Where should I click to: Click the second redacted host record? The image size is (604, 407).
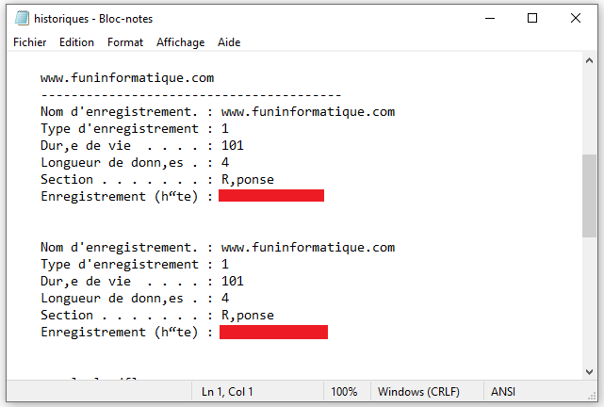pyautogui.click(x=273, y=332)
